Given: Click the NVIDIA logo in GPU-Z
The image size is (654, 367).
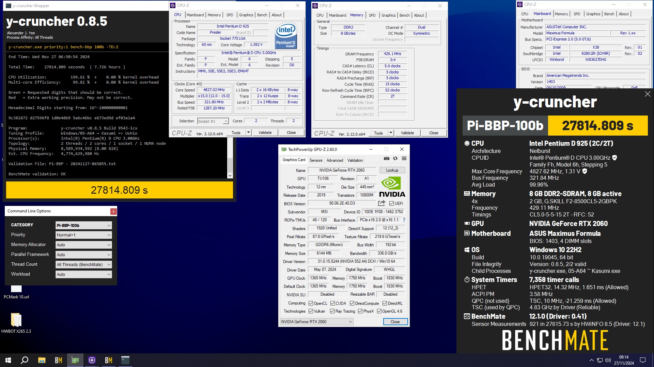Looking at the screenshot, I should 392,186.
